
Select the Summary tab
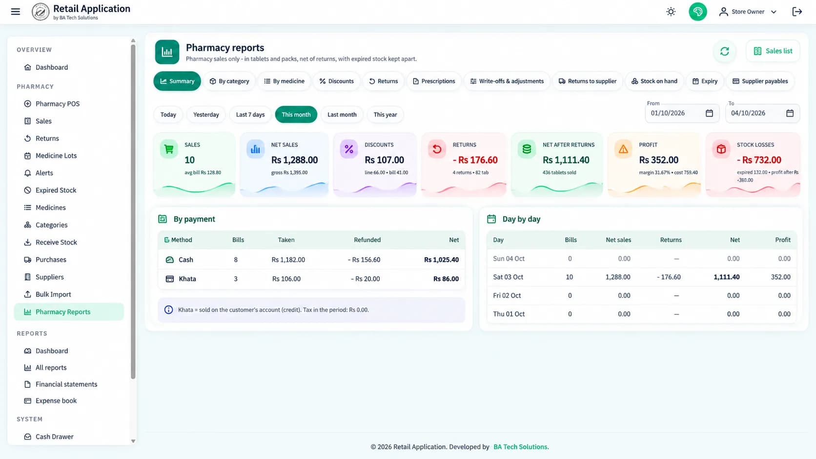(177, 81)
